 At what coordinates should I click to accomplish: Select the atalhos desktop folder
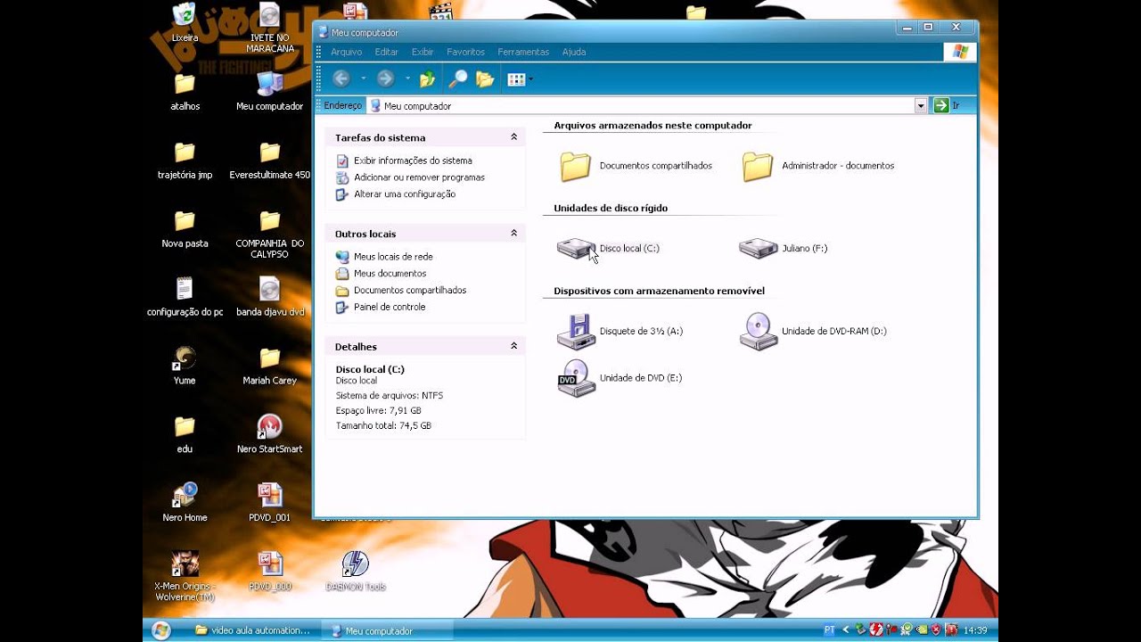click(x=185, y=92)
